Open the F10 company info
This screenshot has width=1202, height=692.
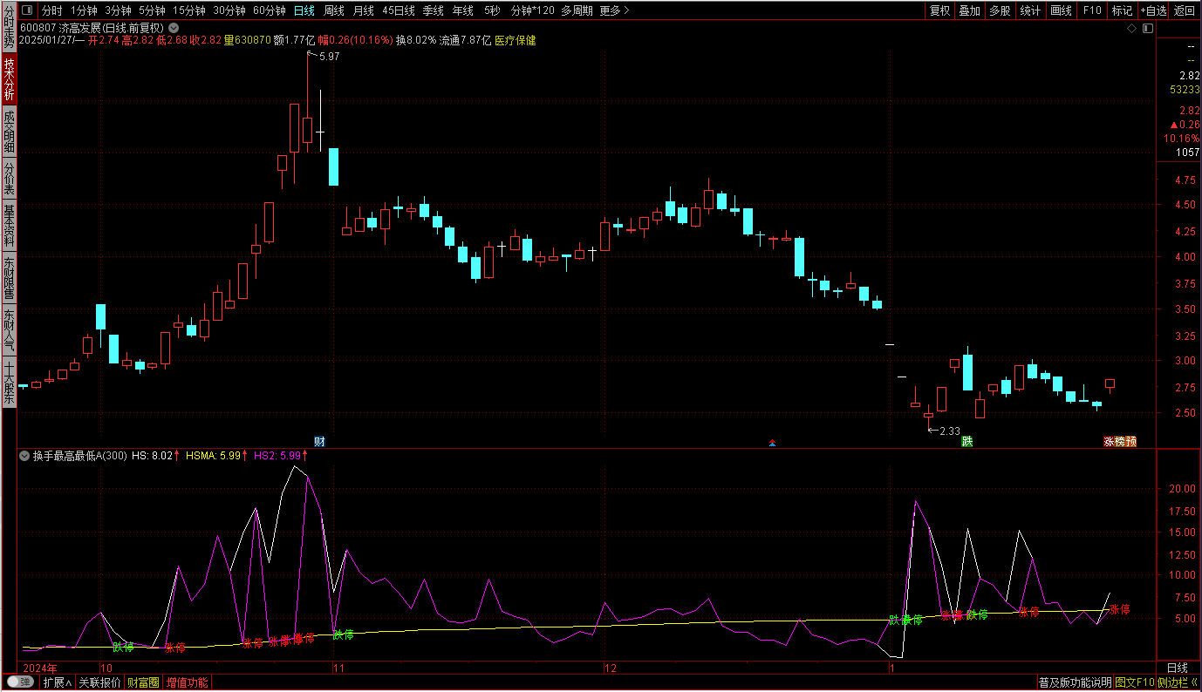[x=1092, y=10]
